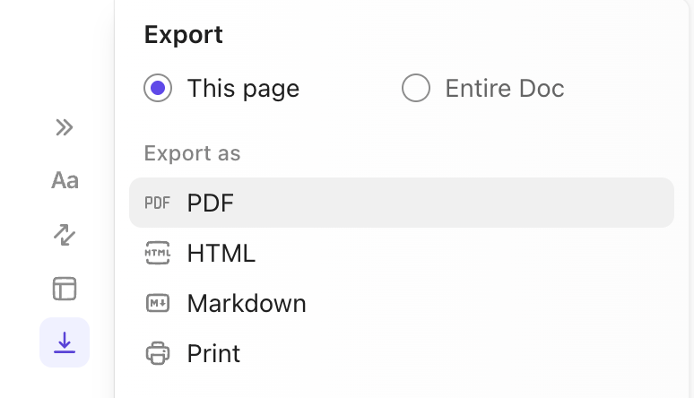Click the Export panel heading
Viewport: 694px width, 398px height.
click(184, 35)
